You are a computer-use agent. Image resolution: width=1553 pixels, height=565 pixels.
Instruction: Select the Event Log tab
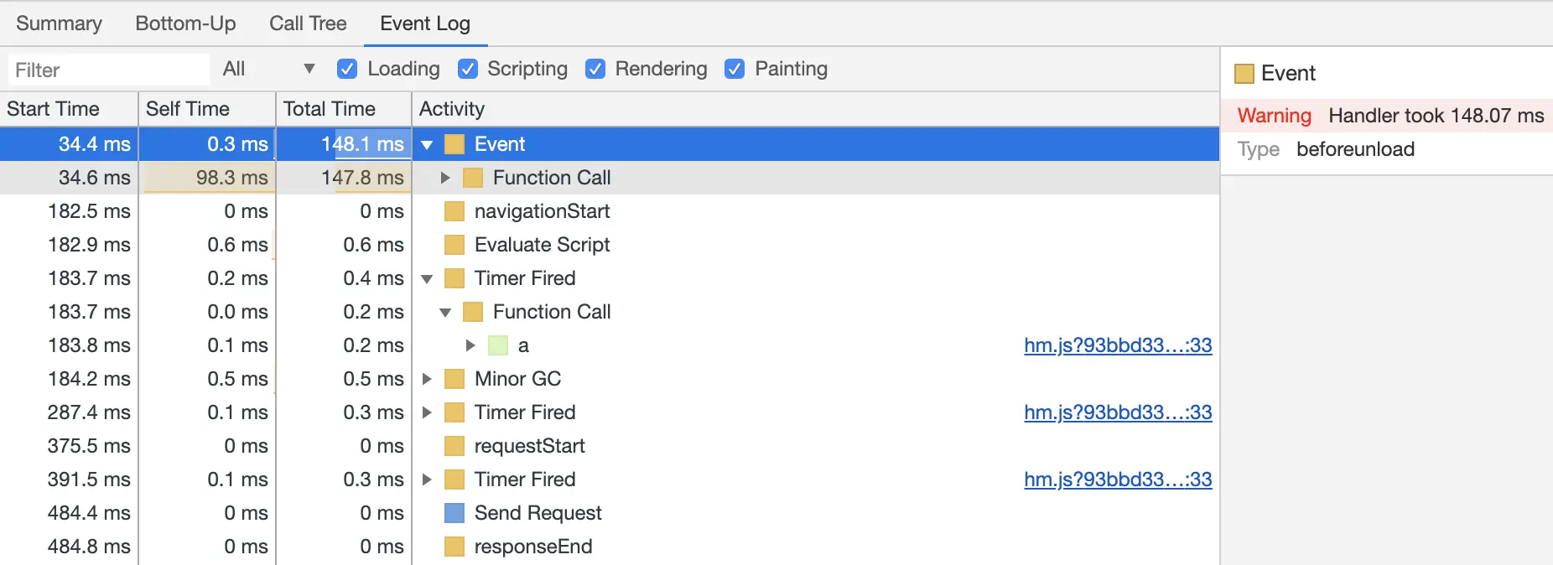[x=425, y=23]
